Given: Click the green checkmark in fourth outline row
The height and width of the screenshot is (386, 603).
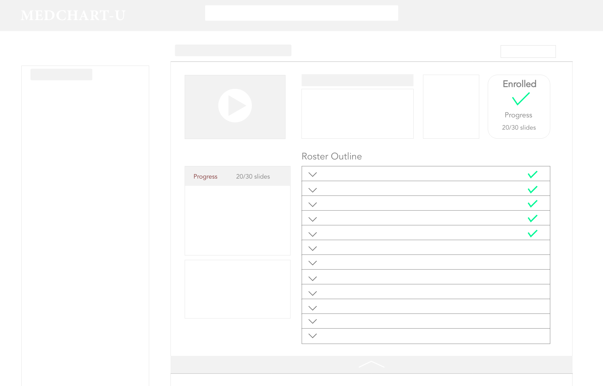Looking at the screenshot, I should tap(533, 218).
